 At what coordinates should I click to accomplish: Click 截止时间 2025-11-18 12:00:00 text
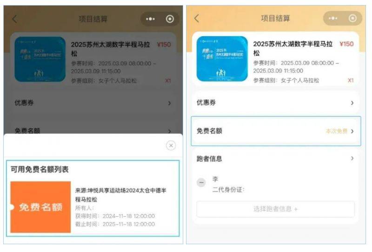coord(115,224)
